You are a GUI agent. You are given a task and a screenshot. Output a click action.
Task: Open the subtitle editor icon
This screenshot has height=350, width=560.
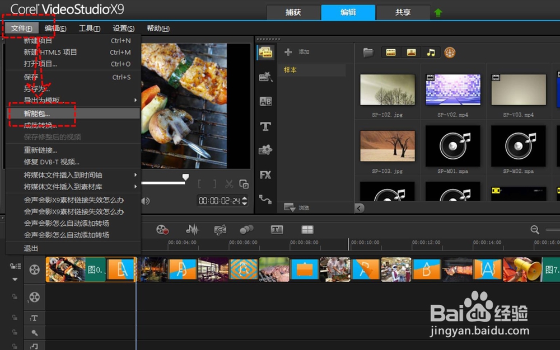(x=277, y=230)
